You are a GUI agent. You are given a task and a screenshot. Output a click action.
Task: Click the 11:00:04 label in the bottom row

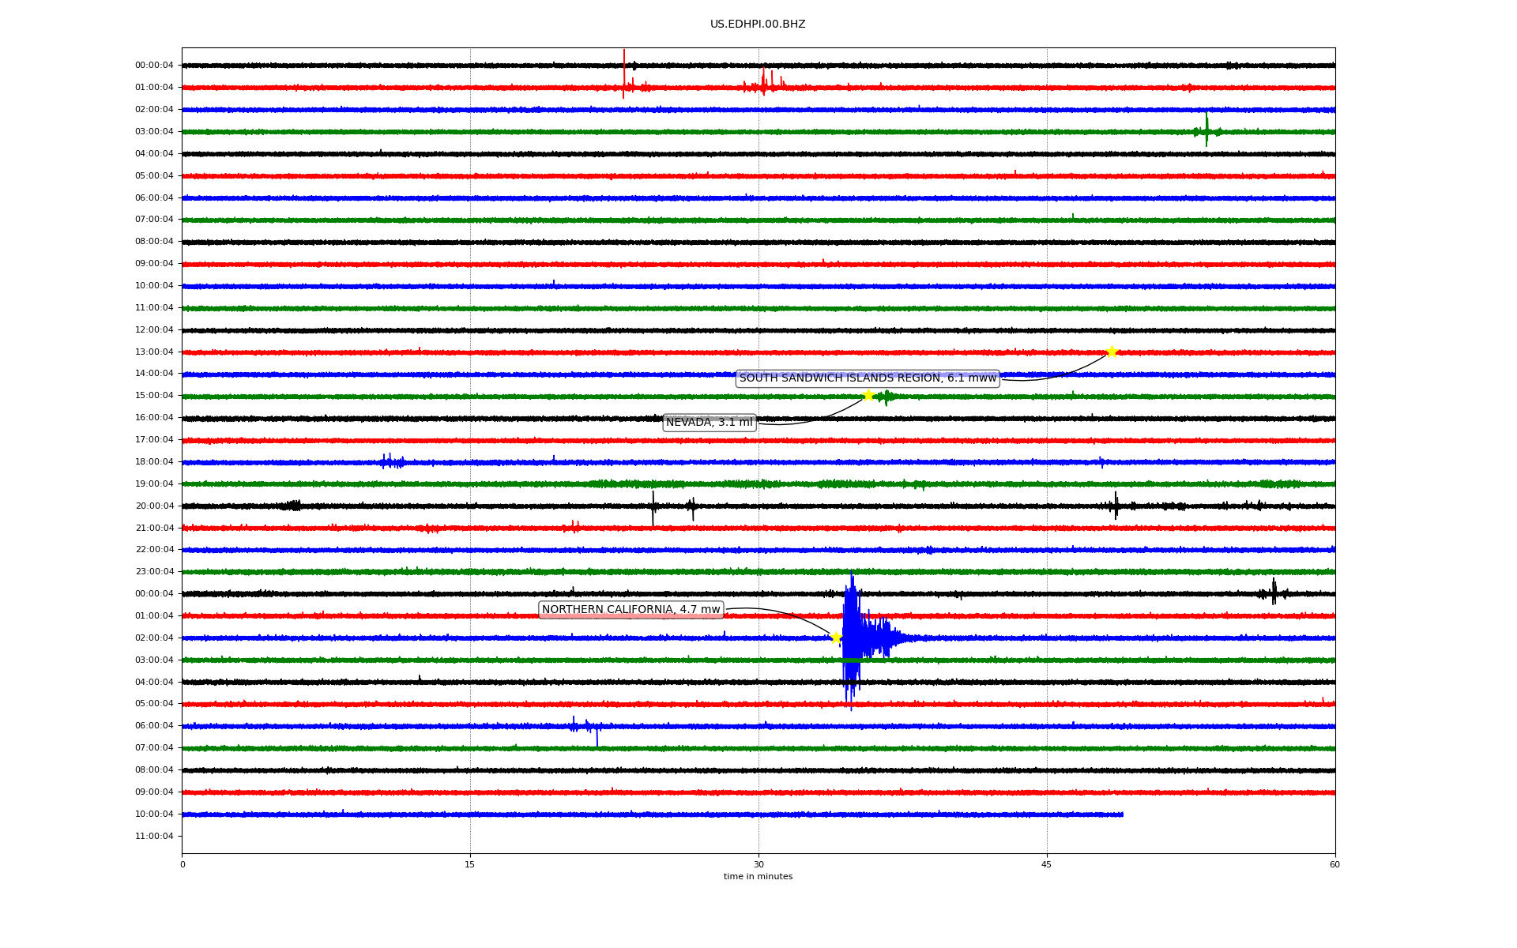coord(154,837)
